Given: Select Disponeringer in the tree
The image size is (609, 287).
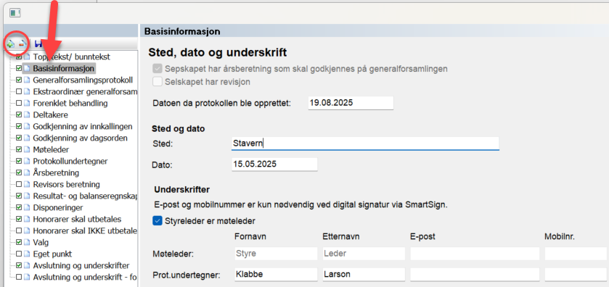Looking at the screenshot, I should [58, 207].
